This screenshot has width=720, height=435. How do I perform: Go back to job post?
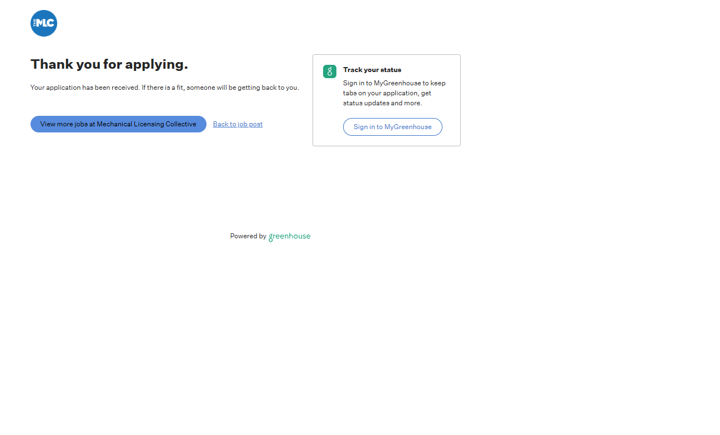tap(238, 124)
